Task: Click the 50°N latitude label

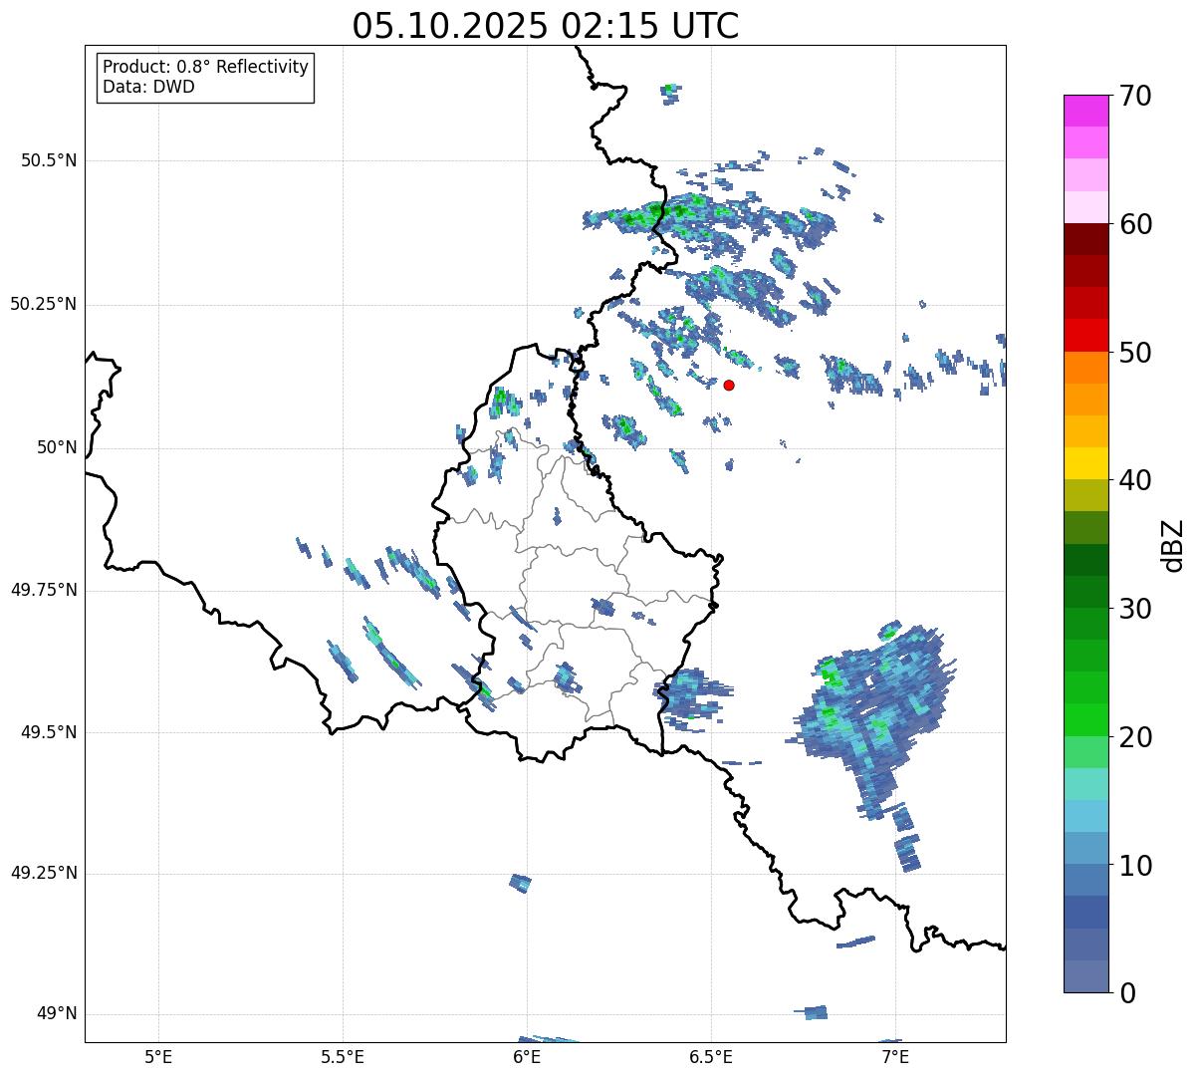Action: pos(57,447)
